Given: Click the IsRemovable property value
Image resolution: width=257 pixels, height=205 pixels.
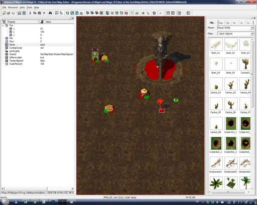Looking at the screenshot, I should pyautogui.click(x=42, y=58).
